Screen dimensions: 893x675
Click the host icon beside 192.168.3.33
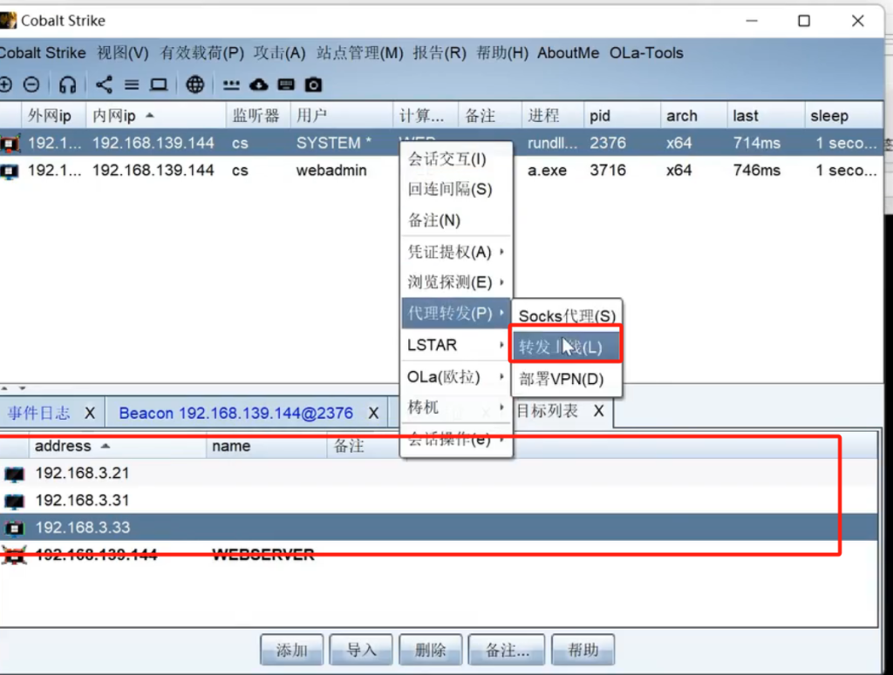[14, 528]
